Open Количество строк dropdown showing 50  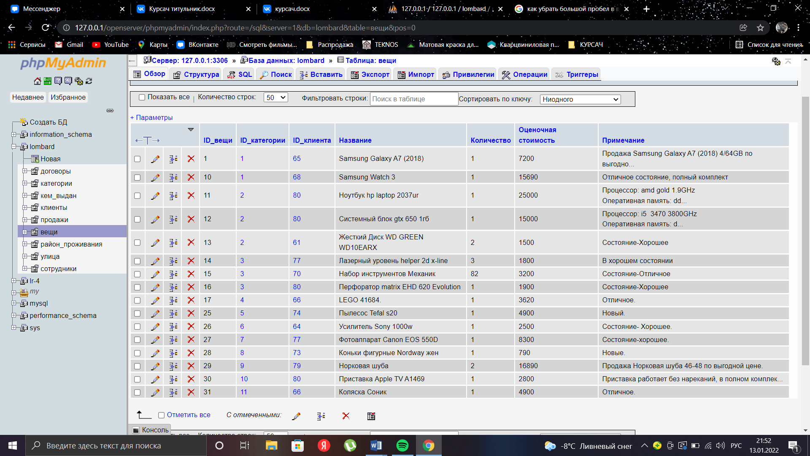(x=276, y=98)
